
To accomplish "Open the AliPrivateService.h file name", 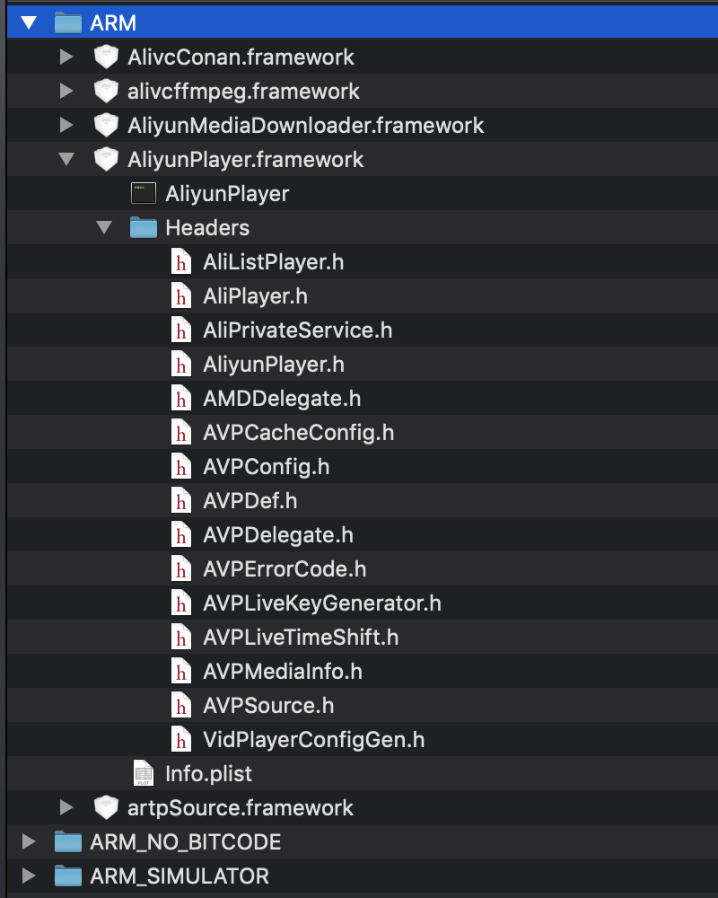I will pos(298,330).
